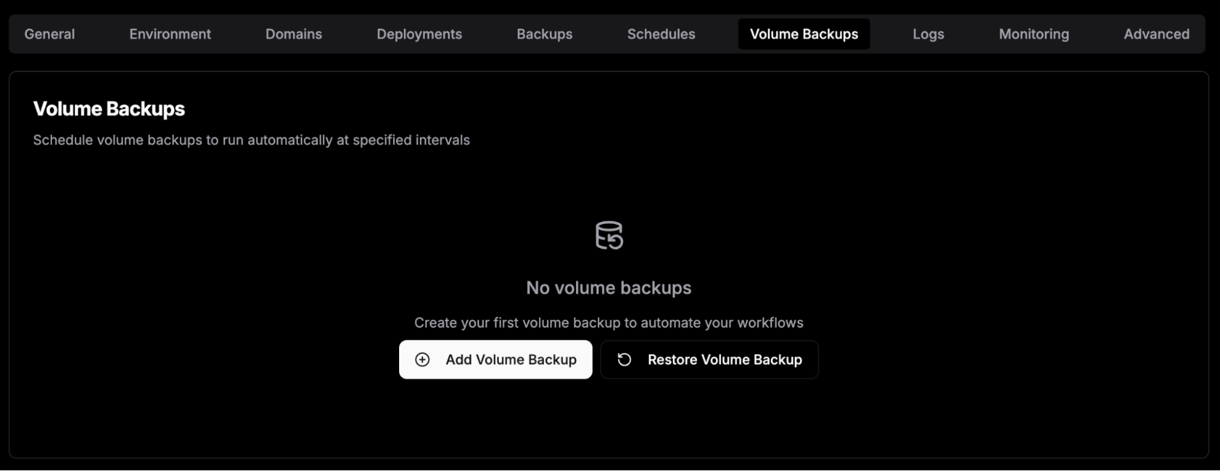Screen dimensions: 1220x471
Task: Click the 'Schedule volume backups' description text
Action: tap(251, 140)
